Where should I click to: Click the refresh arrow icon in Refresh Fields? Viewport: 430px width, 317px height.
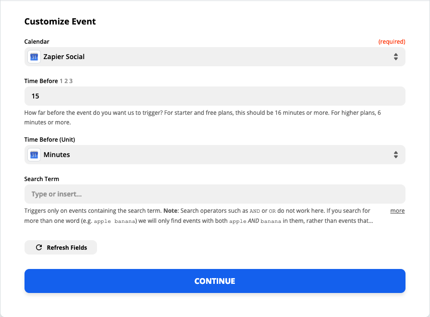(39, 247)
